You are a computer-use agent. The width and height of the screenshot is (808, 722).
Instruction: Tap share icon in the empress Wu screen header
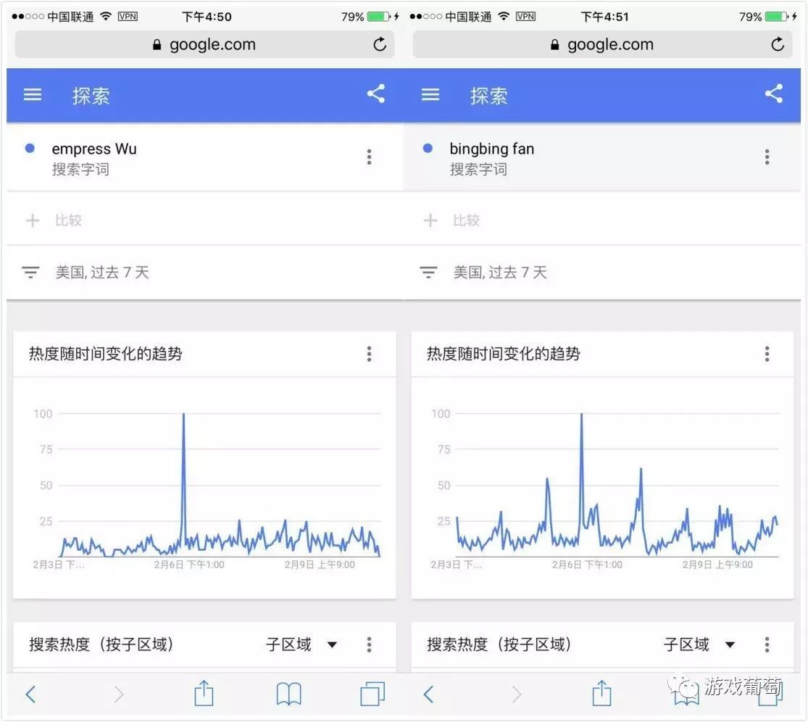376,94
